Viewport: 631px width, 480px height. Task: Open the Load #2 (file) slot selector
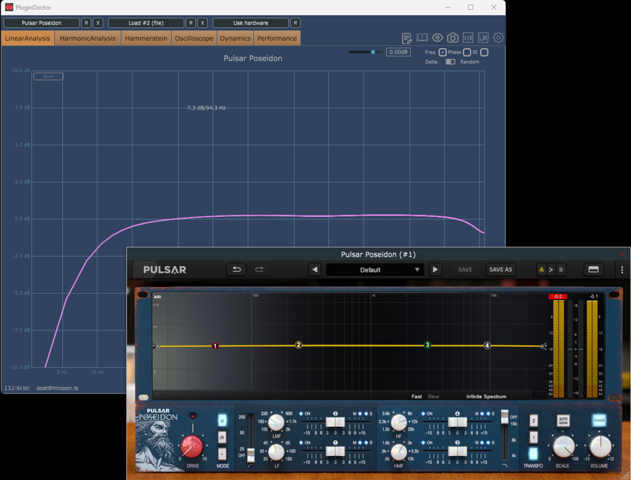(146, 23)
